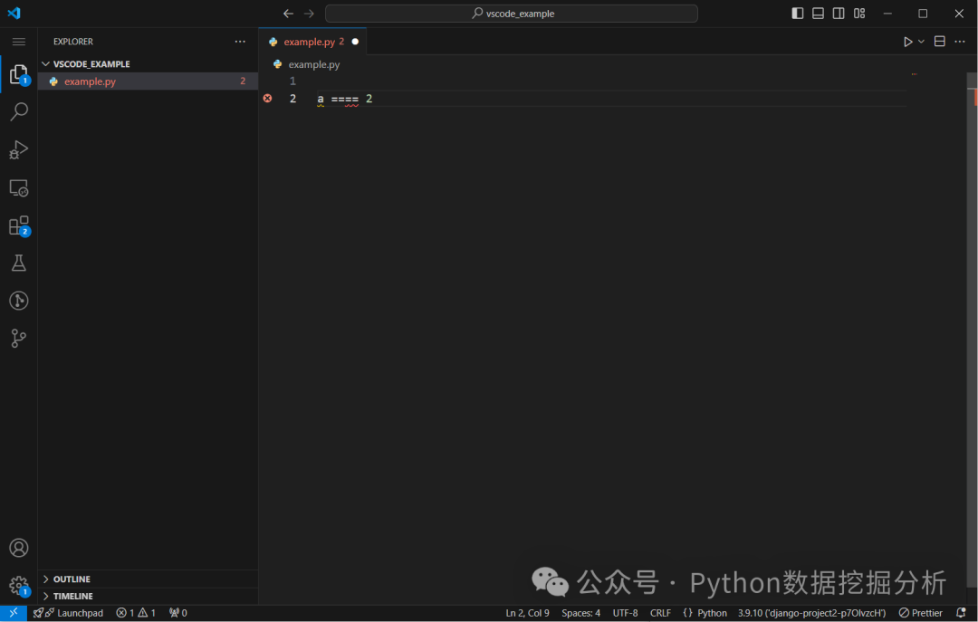Click problem count 2 beside example.py in tree
The image size is (978, 622).
(x=243, y=81)
